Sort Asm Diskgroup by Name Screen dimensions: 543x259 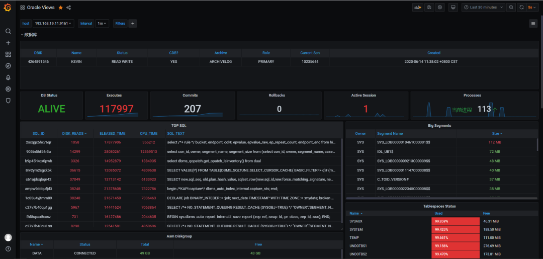pyautogui.click(x=36, y=244)
